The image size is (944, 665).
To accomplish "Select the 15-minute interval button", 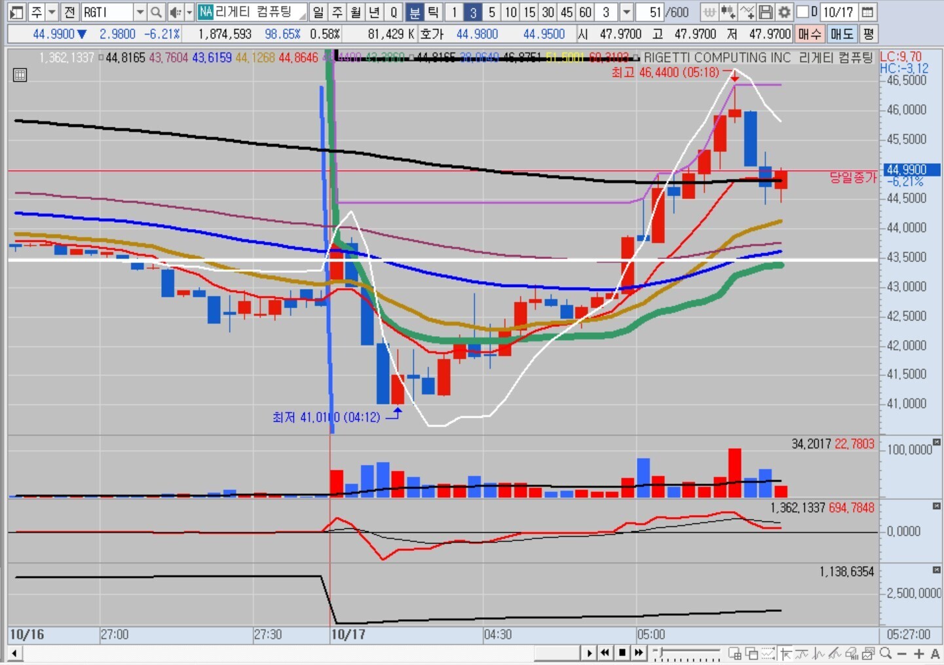I will point(529,12).
